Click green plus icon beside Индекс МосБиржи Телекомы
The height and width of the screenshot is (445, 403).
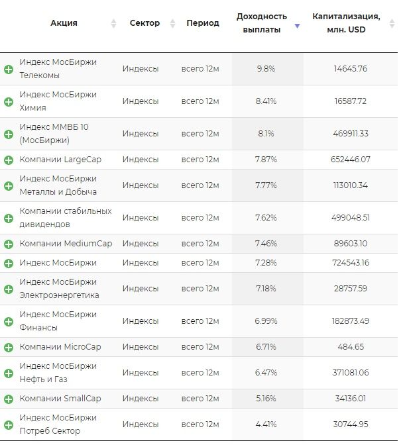point(9,69)
